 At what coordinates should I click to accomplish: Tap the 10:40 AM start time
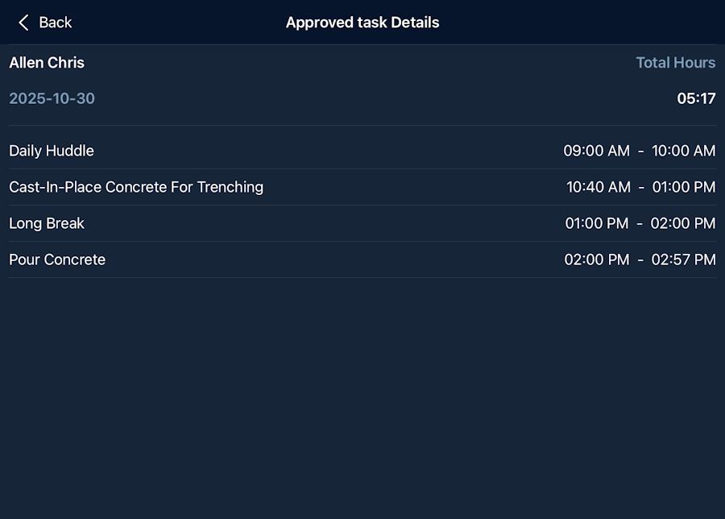[598, 187]
